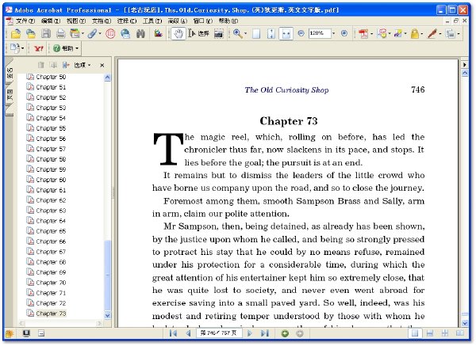Click the save diskette icon
The height and width of the screenshot is (346, 476).
pyautogui.click(x=46, y=33)
